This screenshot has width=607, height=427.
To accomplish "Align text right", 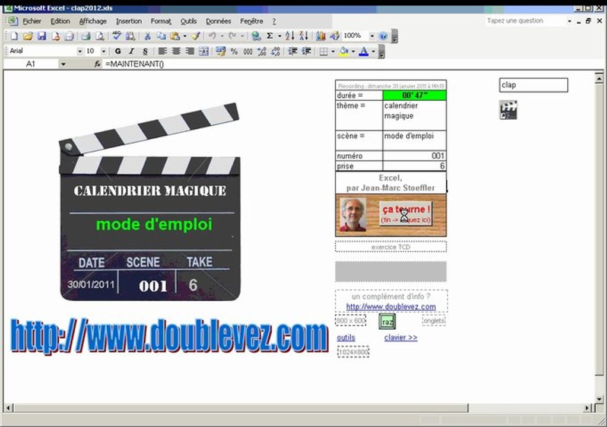I will 190,51.
